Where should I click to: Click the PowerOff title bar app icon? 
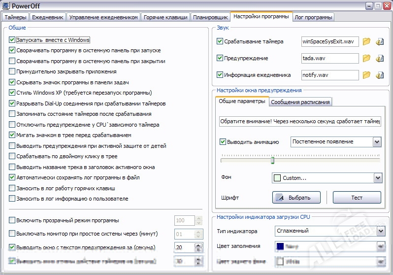click(x=5, y=6)
